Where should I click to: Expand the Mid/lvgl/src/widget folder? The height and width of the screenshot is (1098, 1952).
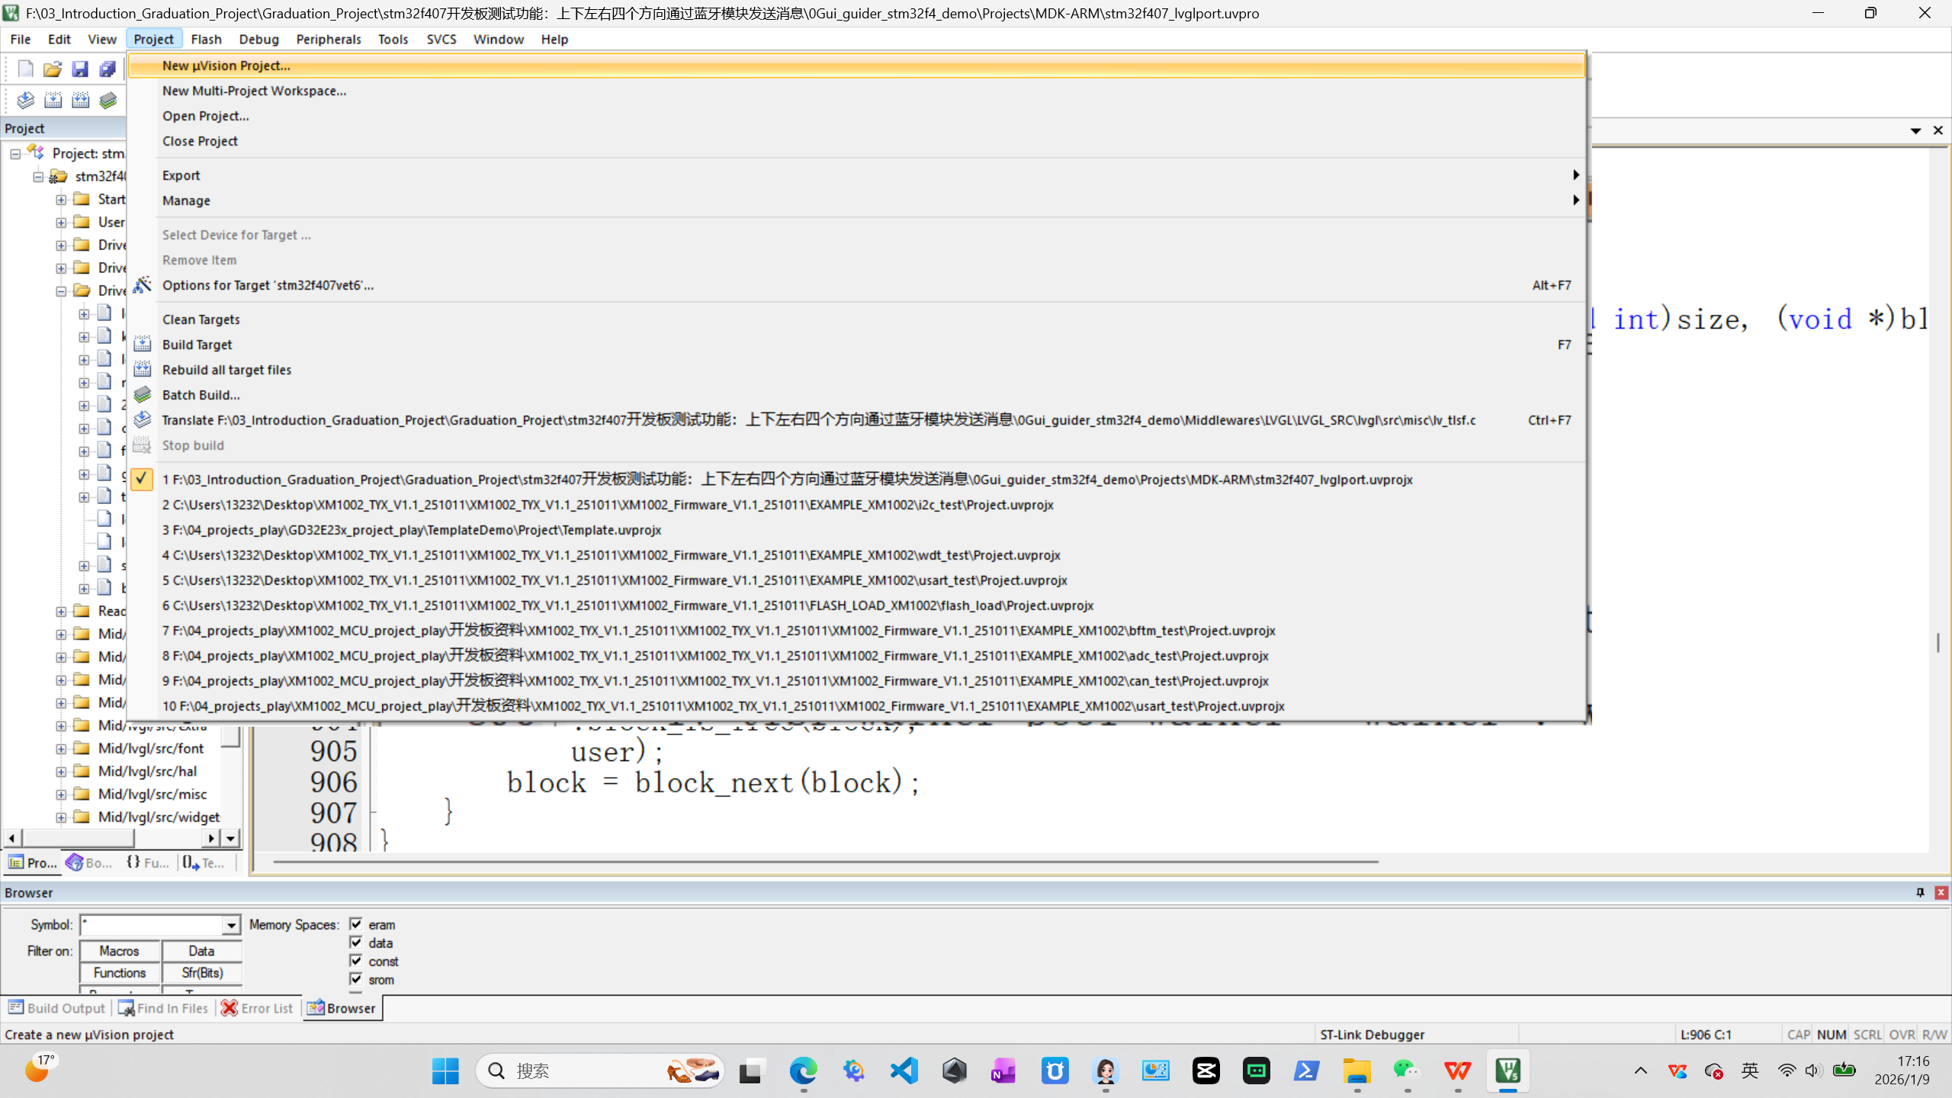click(x=61, y=817)
